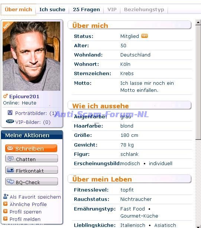This screenshot has width=201, height=228.
Task: Start a chat with Chatten button
Action: pos(32,158)
